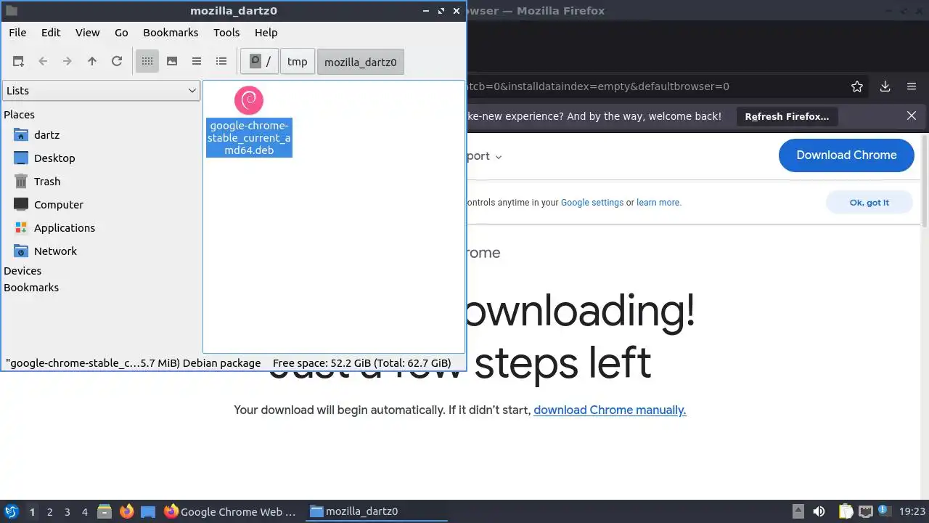Open the Help menu
Image resolution: width=929 pixels, height=523 pixels.
(266, 33)
